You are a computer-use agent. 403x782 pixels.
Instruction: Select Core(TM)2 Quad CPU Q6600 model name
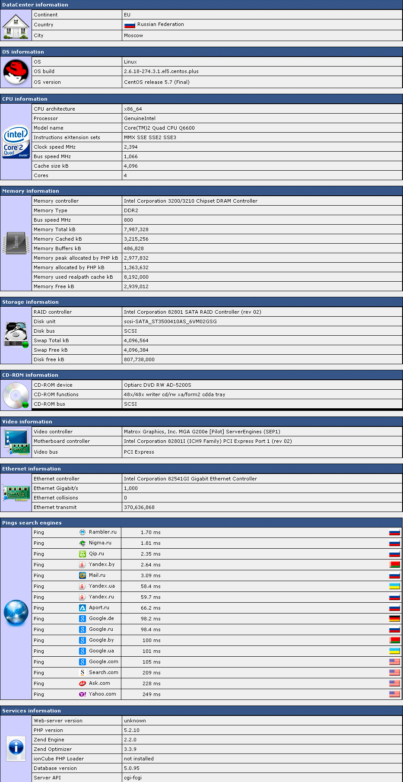click(159, 128)
